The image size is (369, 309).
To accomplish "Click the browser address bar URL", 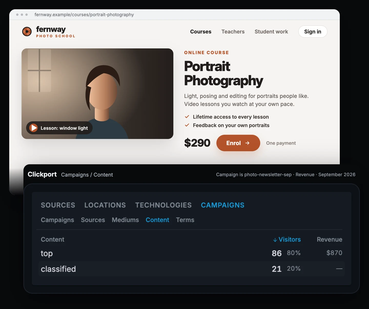I will tap(84, 15).
